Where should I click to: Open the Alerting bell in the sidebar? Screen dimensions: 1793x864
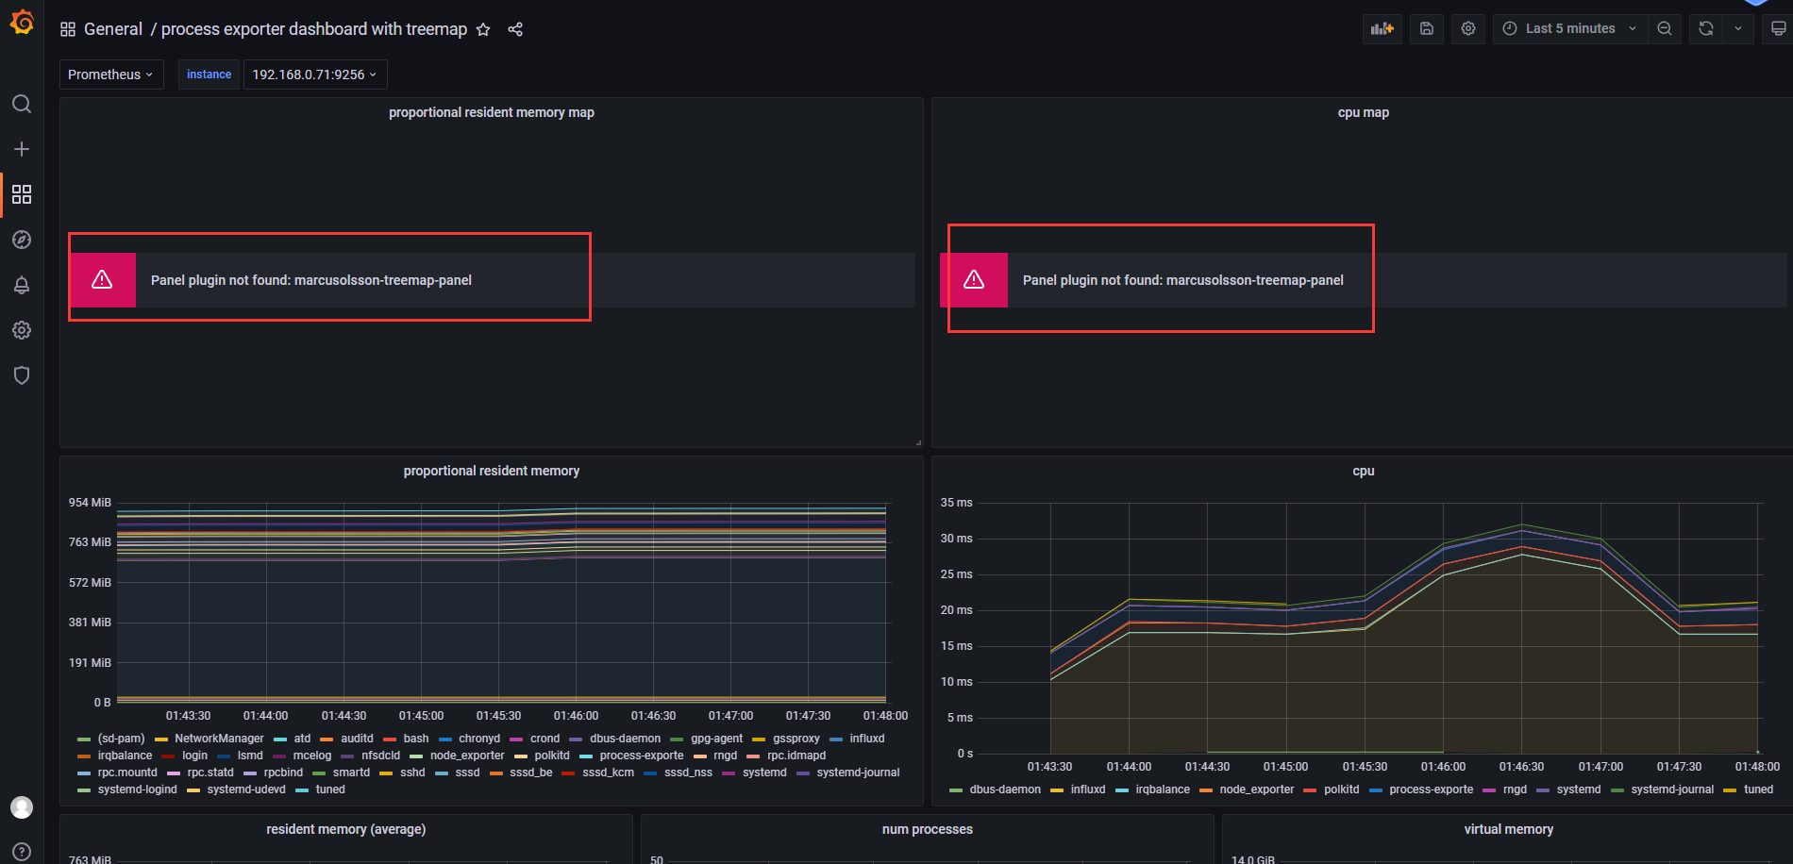click(x=22, y=284)
